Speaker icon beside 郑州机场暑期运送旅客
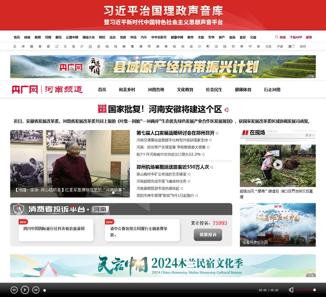Image resolution: width=326 pixels, height=297 pixels. (x=212, y=167)
